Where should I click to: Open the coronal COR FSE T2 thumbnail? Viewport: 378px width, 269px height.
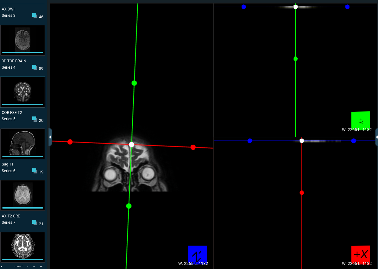click(23, 92)
